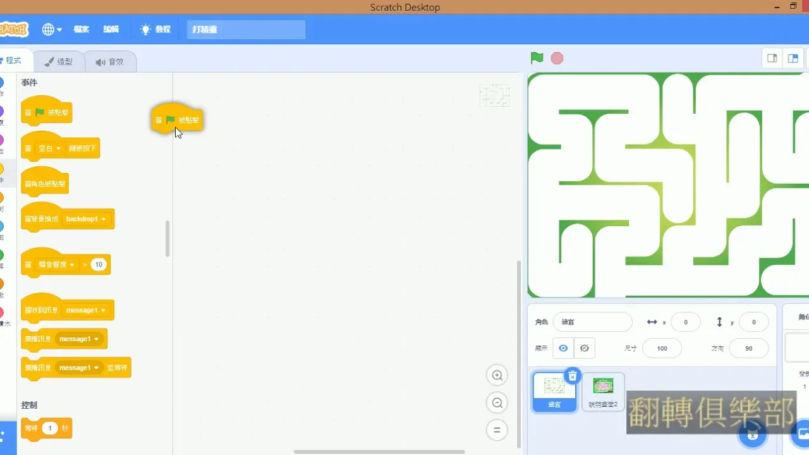Delete the 迷宮 sprite with trash icon
809x455 pixels.
point(572,377)
